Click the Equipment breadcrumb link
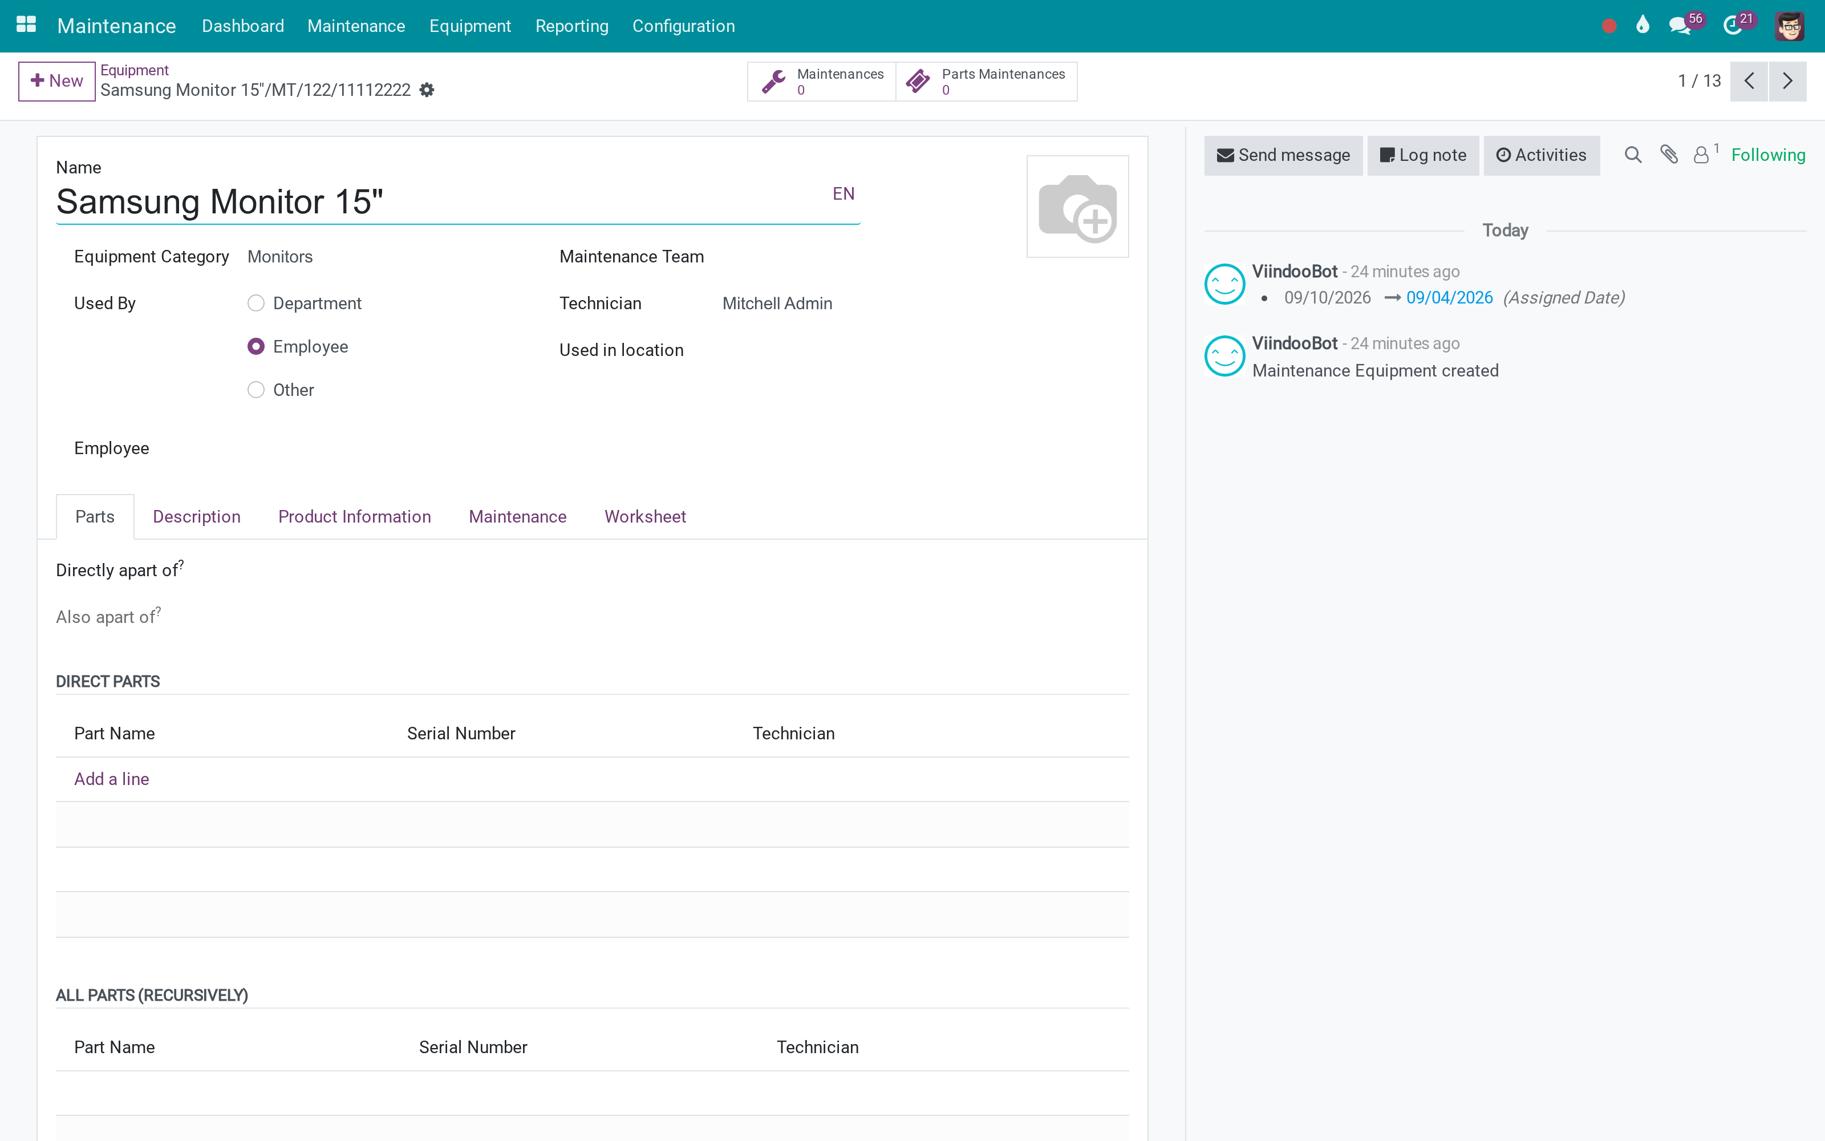This screenshot has width=1825, height=1141. click(x=134, y=70)
